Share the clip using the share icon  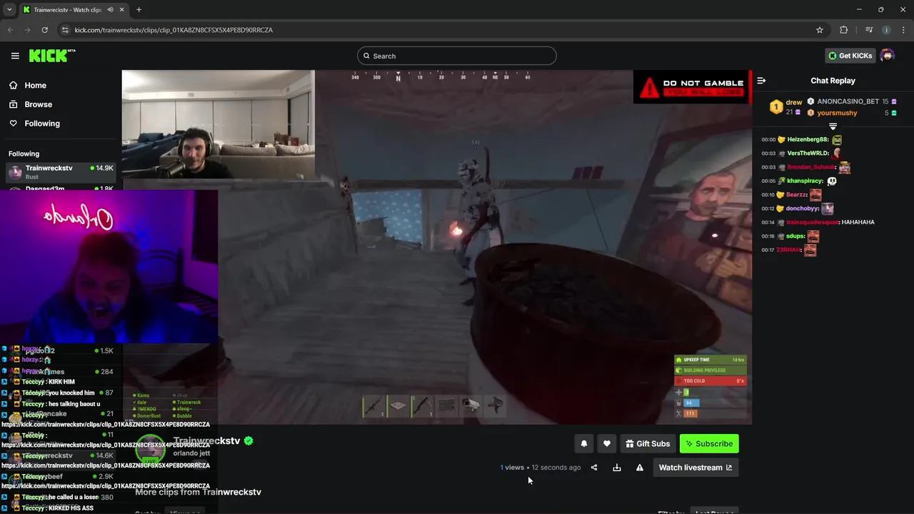point(594,468)
